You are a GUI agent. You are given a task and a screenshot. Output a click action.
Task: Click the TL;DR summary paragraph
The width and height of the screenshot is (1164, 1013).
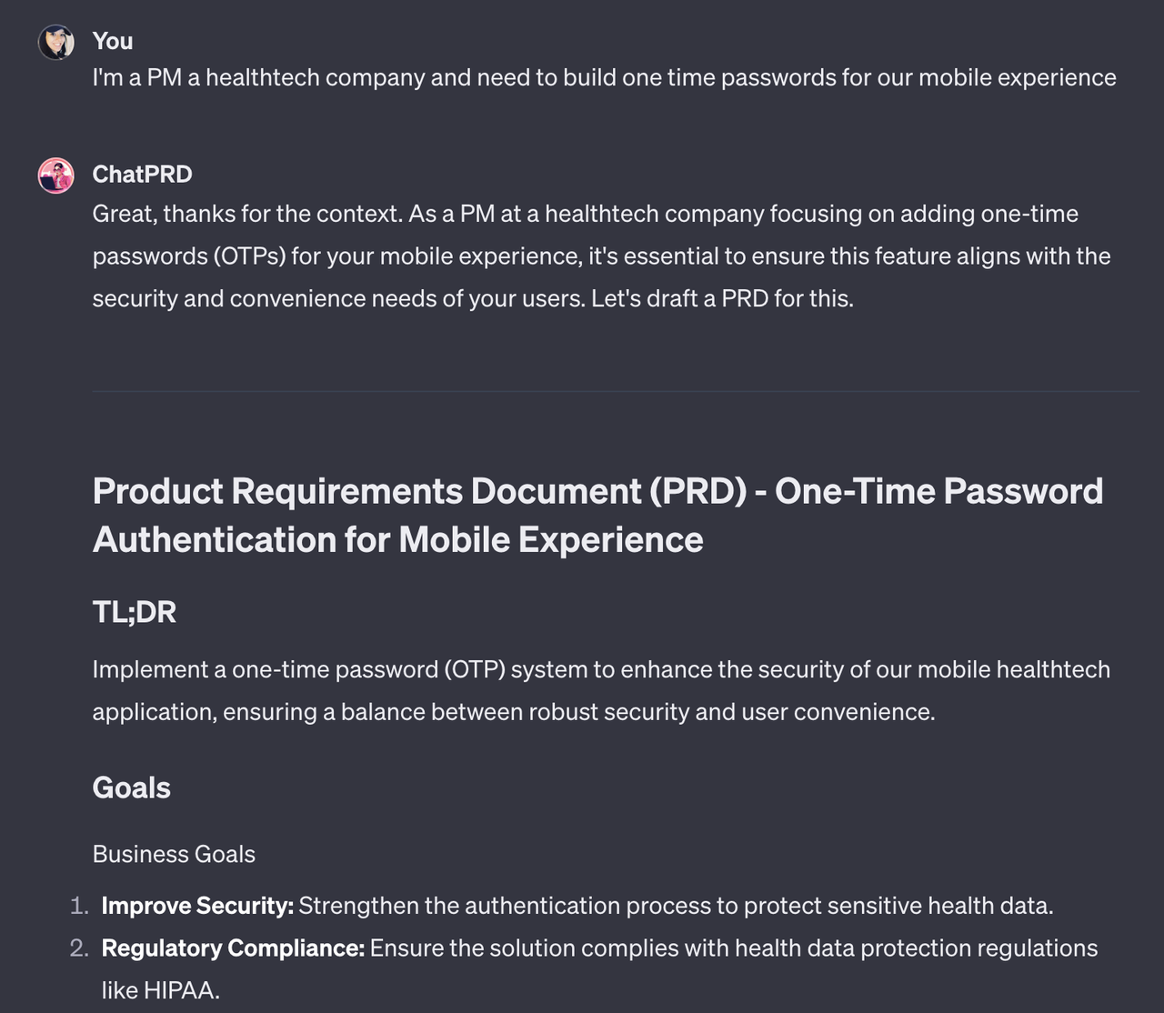point(601,690)
